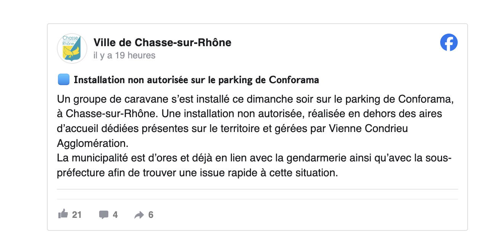
Task: Open the Ville de Chasse-sur-Rhône page name
Action: [162, 42]
